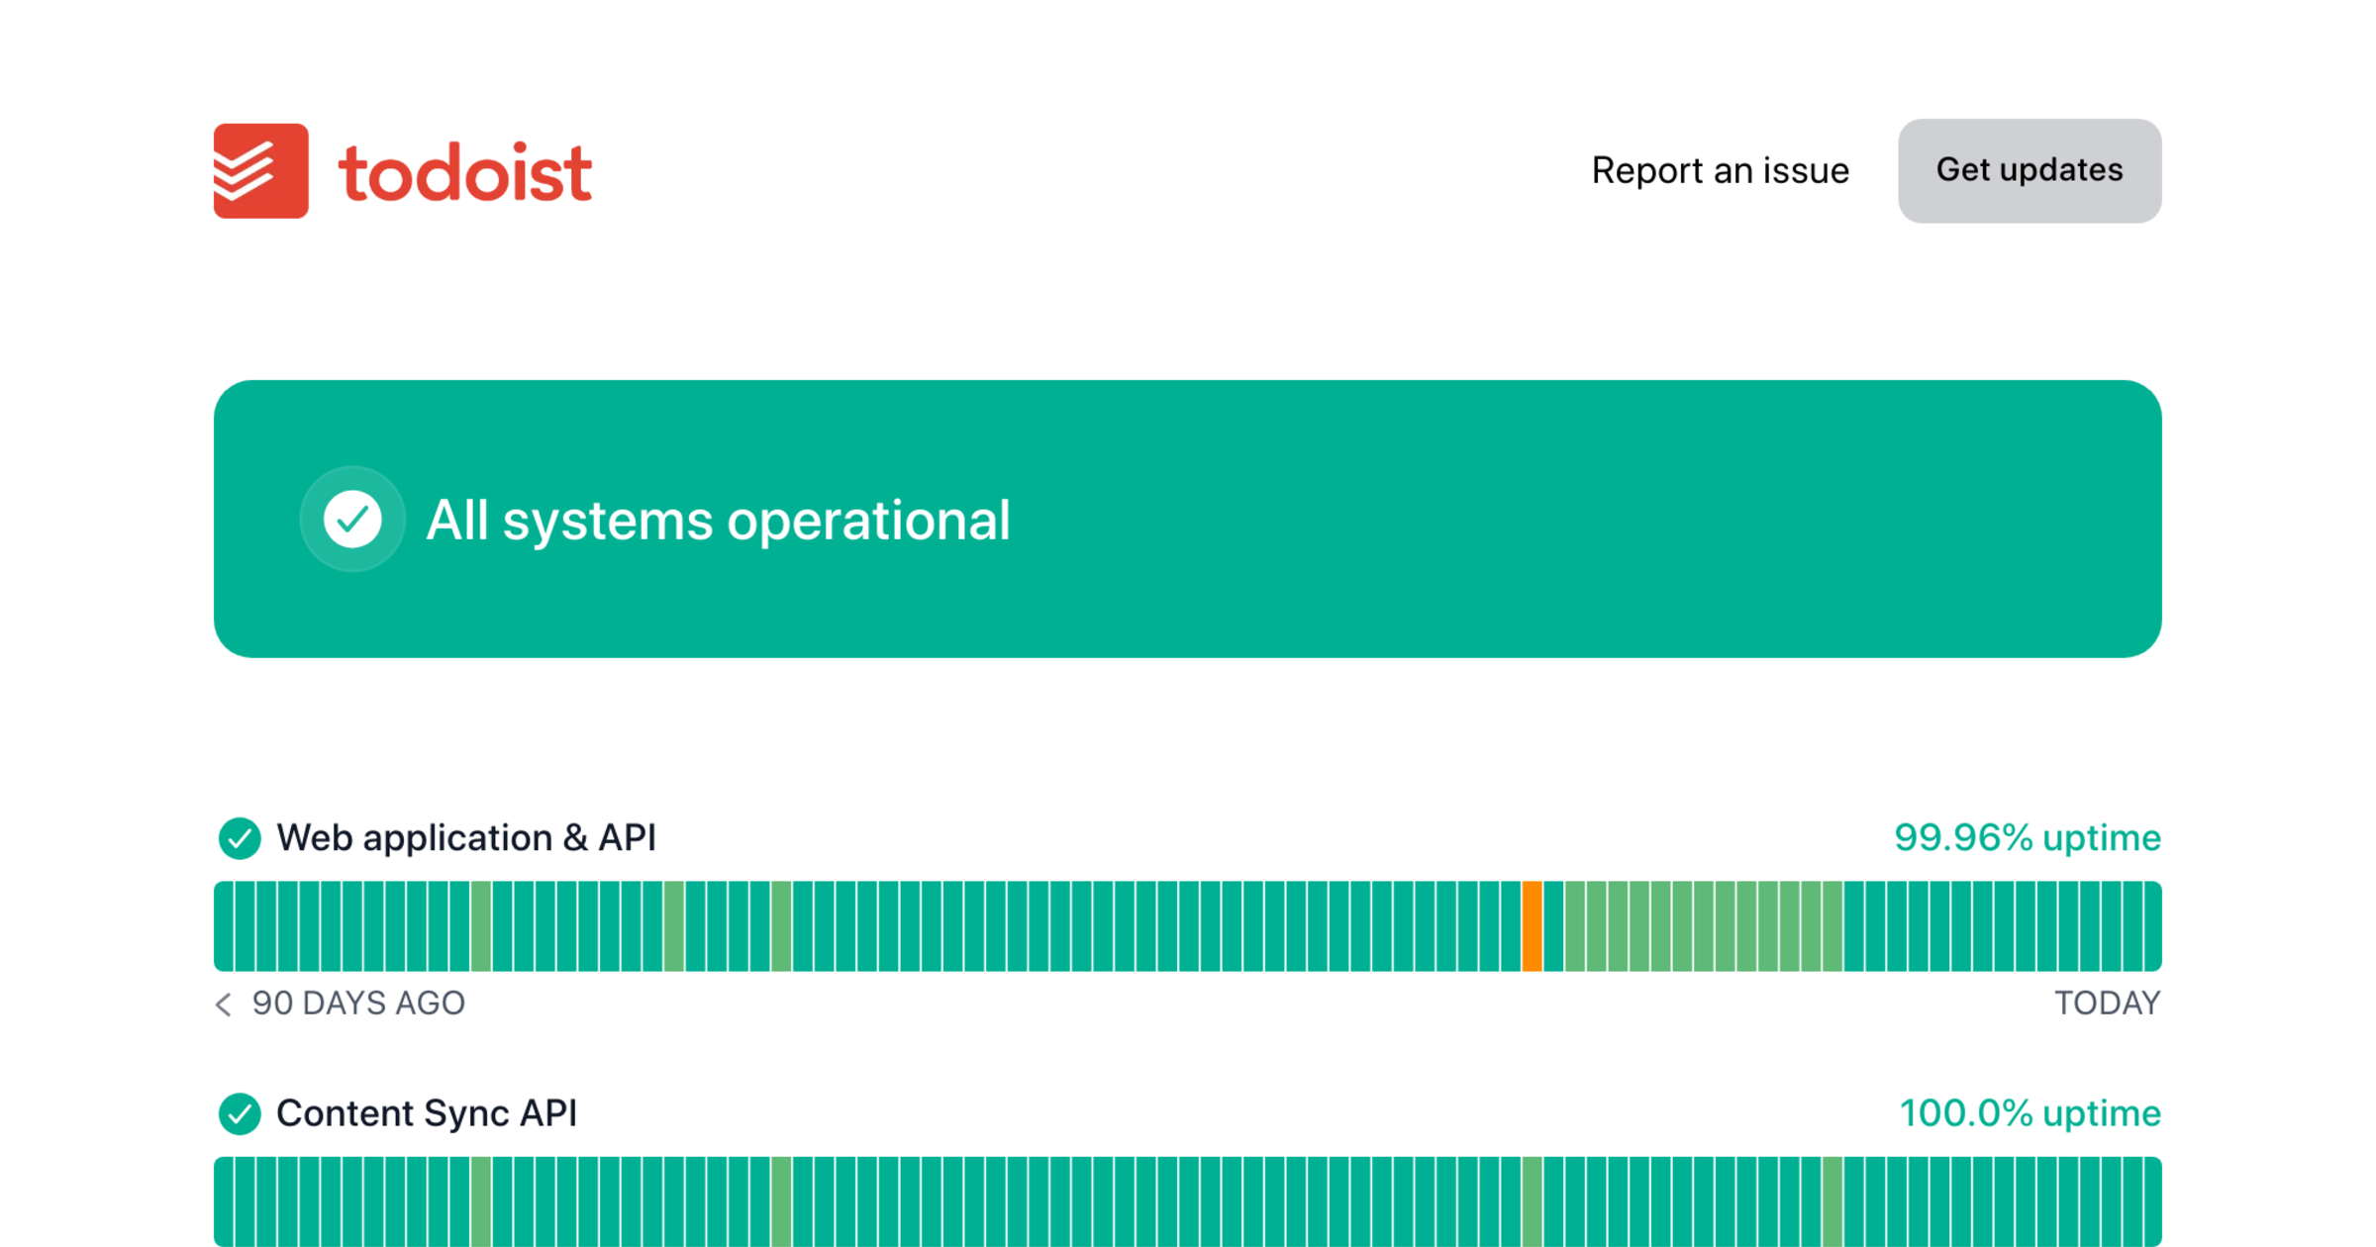The height and width of the screenshot is (1247, 2376).
Task: Click the first bar of Web application uptime
Action: 224,926
